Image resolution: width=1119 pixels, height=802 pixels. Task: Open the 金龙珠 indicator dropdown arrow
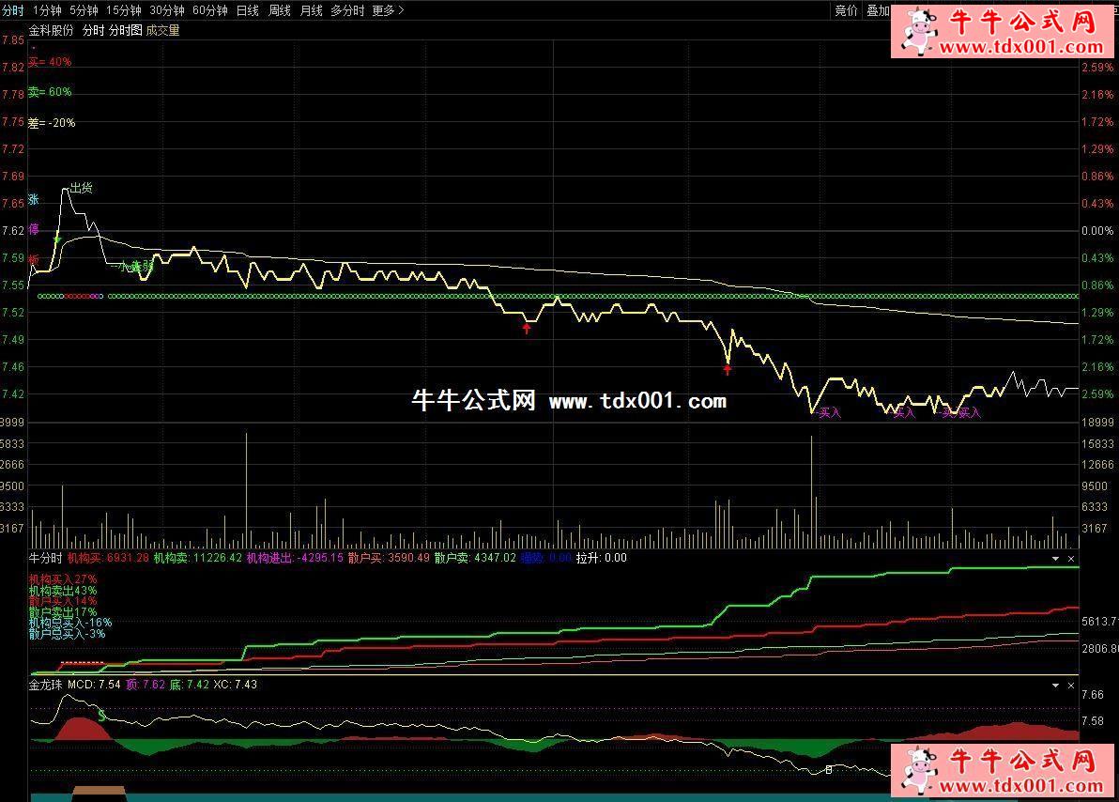pos(1055,685)
